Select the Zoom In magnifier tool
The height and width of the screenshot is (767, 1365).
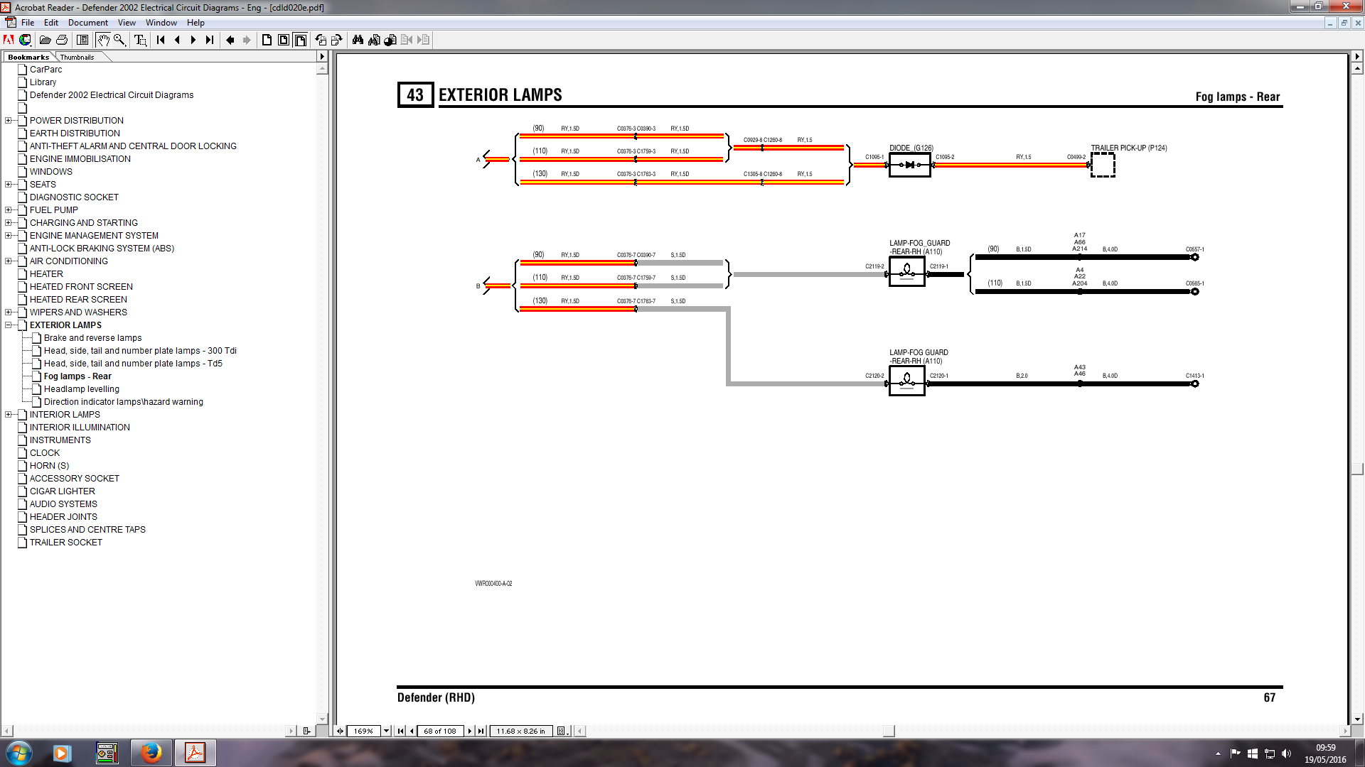pos(119,40)
